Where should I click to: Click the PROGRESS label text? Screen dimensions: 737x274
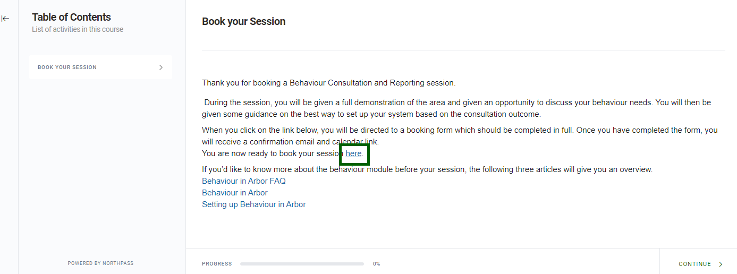coord(217,264)
